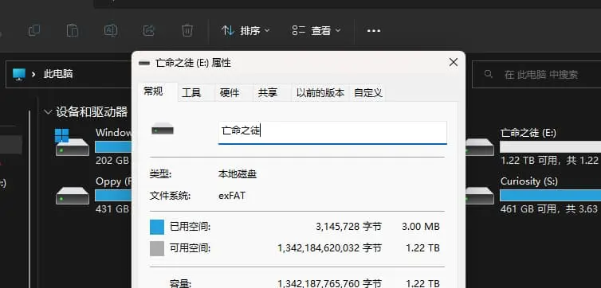Select the Oppy drive icon
The image size is (601, 288).
pyautogui.click(x=72, y=195)
